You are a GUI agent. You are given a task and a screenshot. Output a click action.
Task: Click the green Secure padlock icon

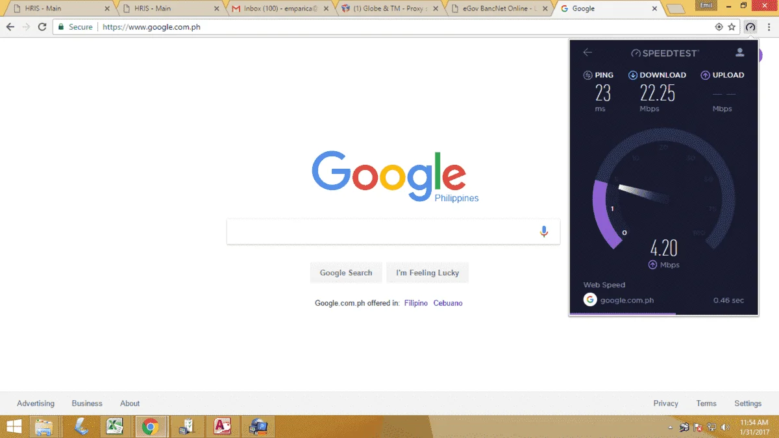[x=60, y=27]
